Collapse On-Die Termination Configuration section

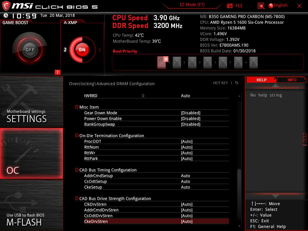click(77, 136)
